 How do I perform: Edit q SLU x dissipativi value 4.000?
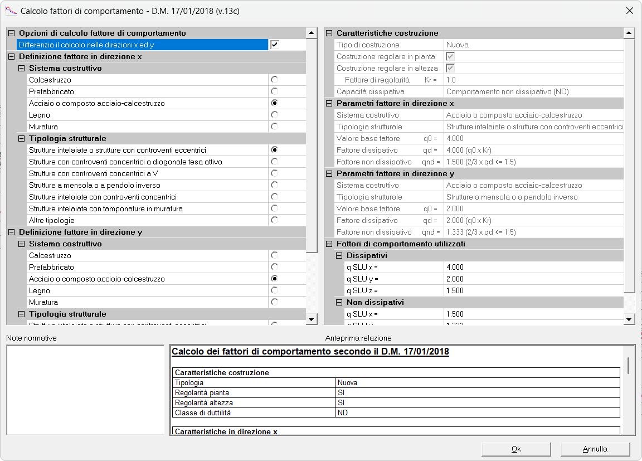pyautogui.click(x=533, y=268)
